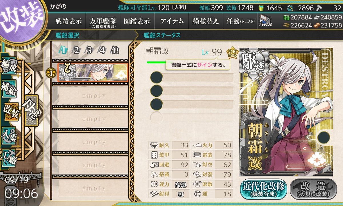This screenshot has width=343, height=206.
Task: Open the 編成 (Organize) sidebar icon
Action: pos(9,66)
